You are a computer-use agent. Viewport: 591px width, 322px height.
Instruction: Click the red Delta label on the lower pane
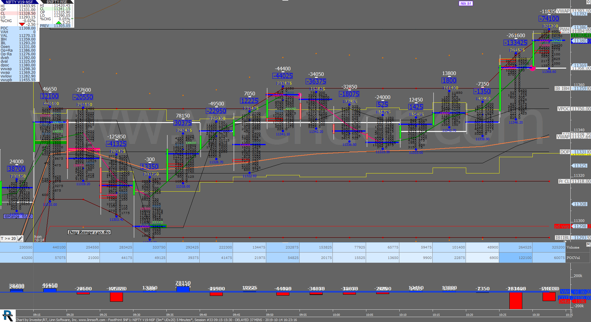pos(564,302)
